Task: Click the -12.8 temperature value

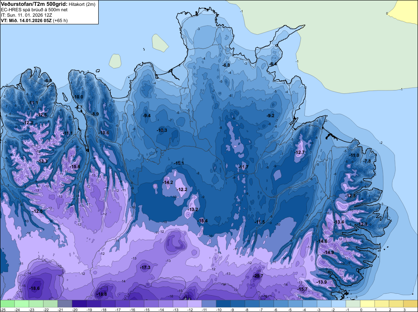Action: (351, 196)
